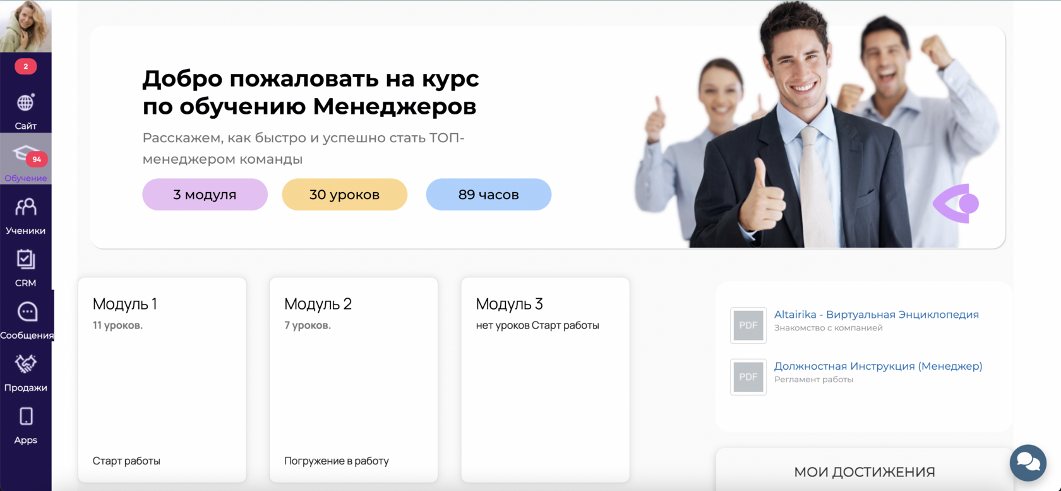Click the purple eye icon on banner

(x=956, y=203)
